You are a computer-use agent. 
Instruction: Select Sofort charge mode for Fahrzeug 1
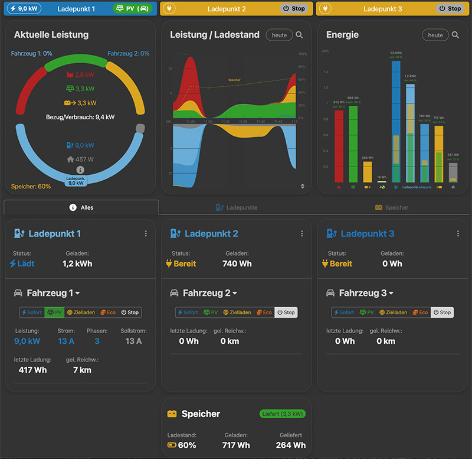tap(32, 312)
